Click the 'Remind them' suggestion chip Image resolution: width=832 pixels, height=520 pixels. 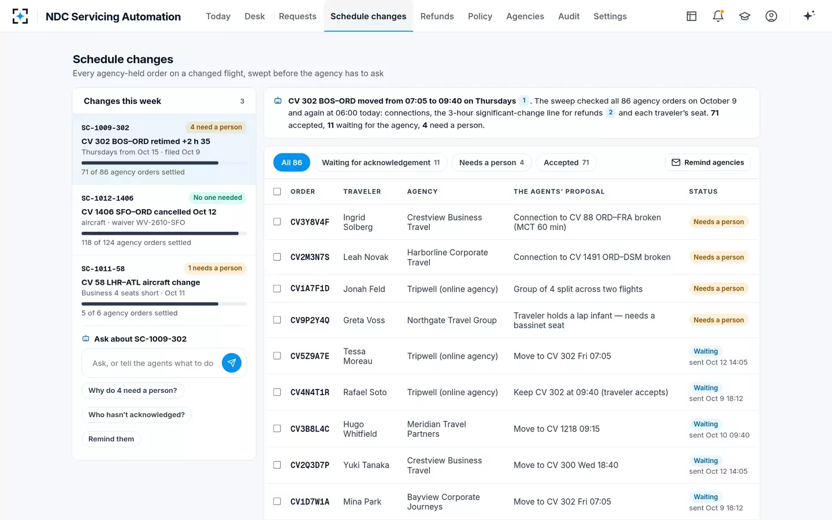(x=111, y=439)
